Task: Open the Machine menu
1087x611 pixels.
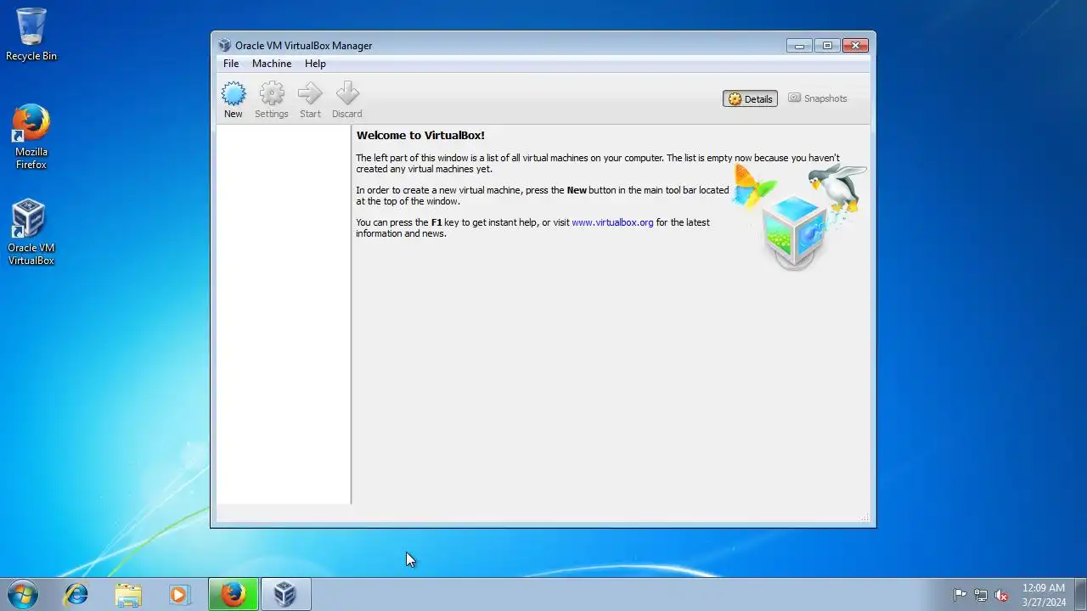Action: (x=272, y=64)
